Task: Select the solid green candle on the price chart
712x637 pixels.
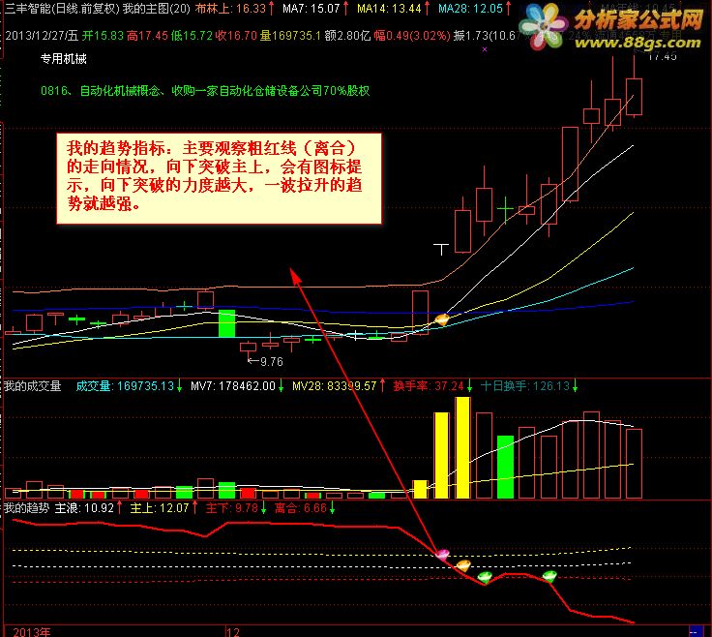Action: [226, 323]
